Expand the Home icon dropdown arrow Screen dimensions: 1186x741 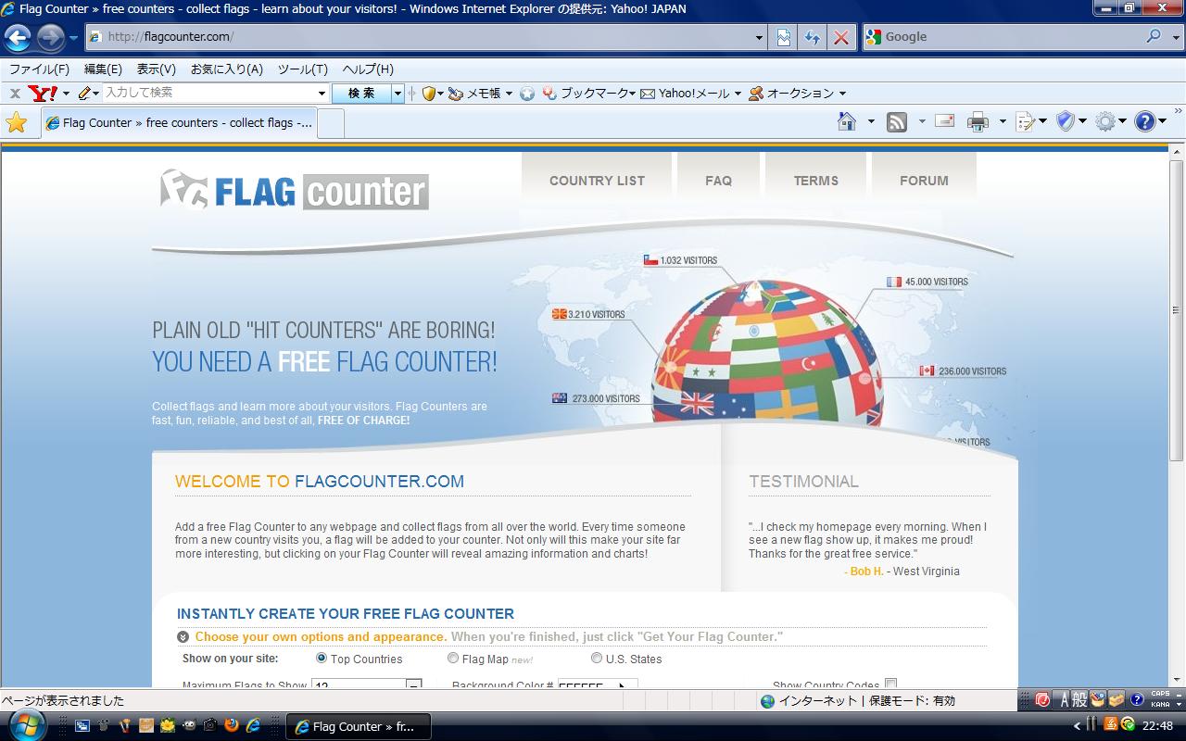click(x=870, y=121)
